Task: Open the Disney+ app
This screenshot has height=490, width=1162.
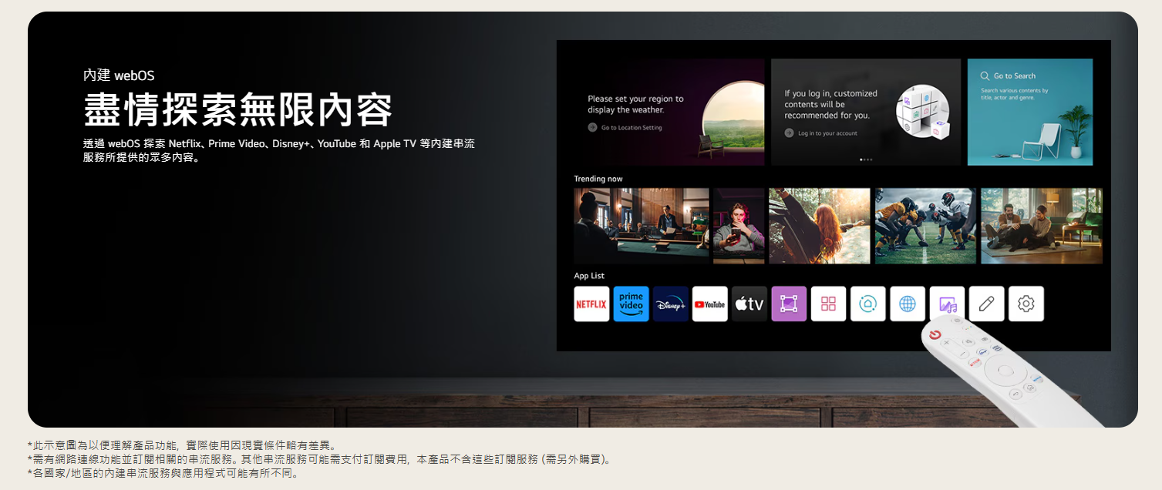Action: [670, 304]
